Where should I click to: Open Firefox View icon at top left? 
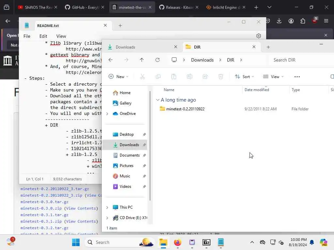tap(7, 7)
